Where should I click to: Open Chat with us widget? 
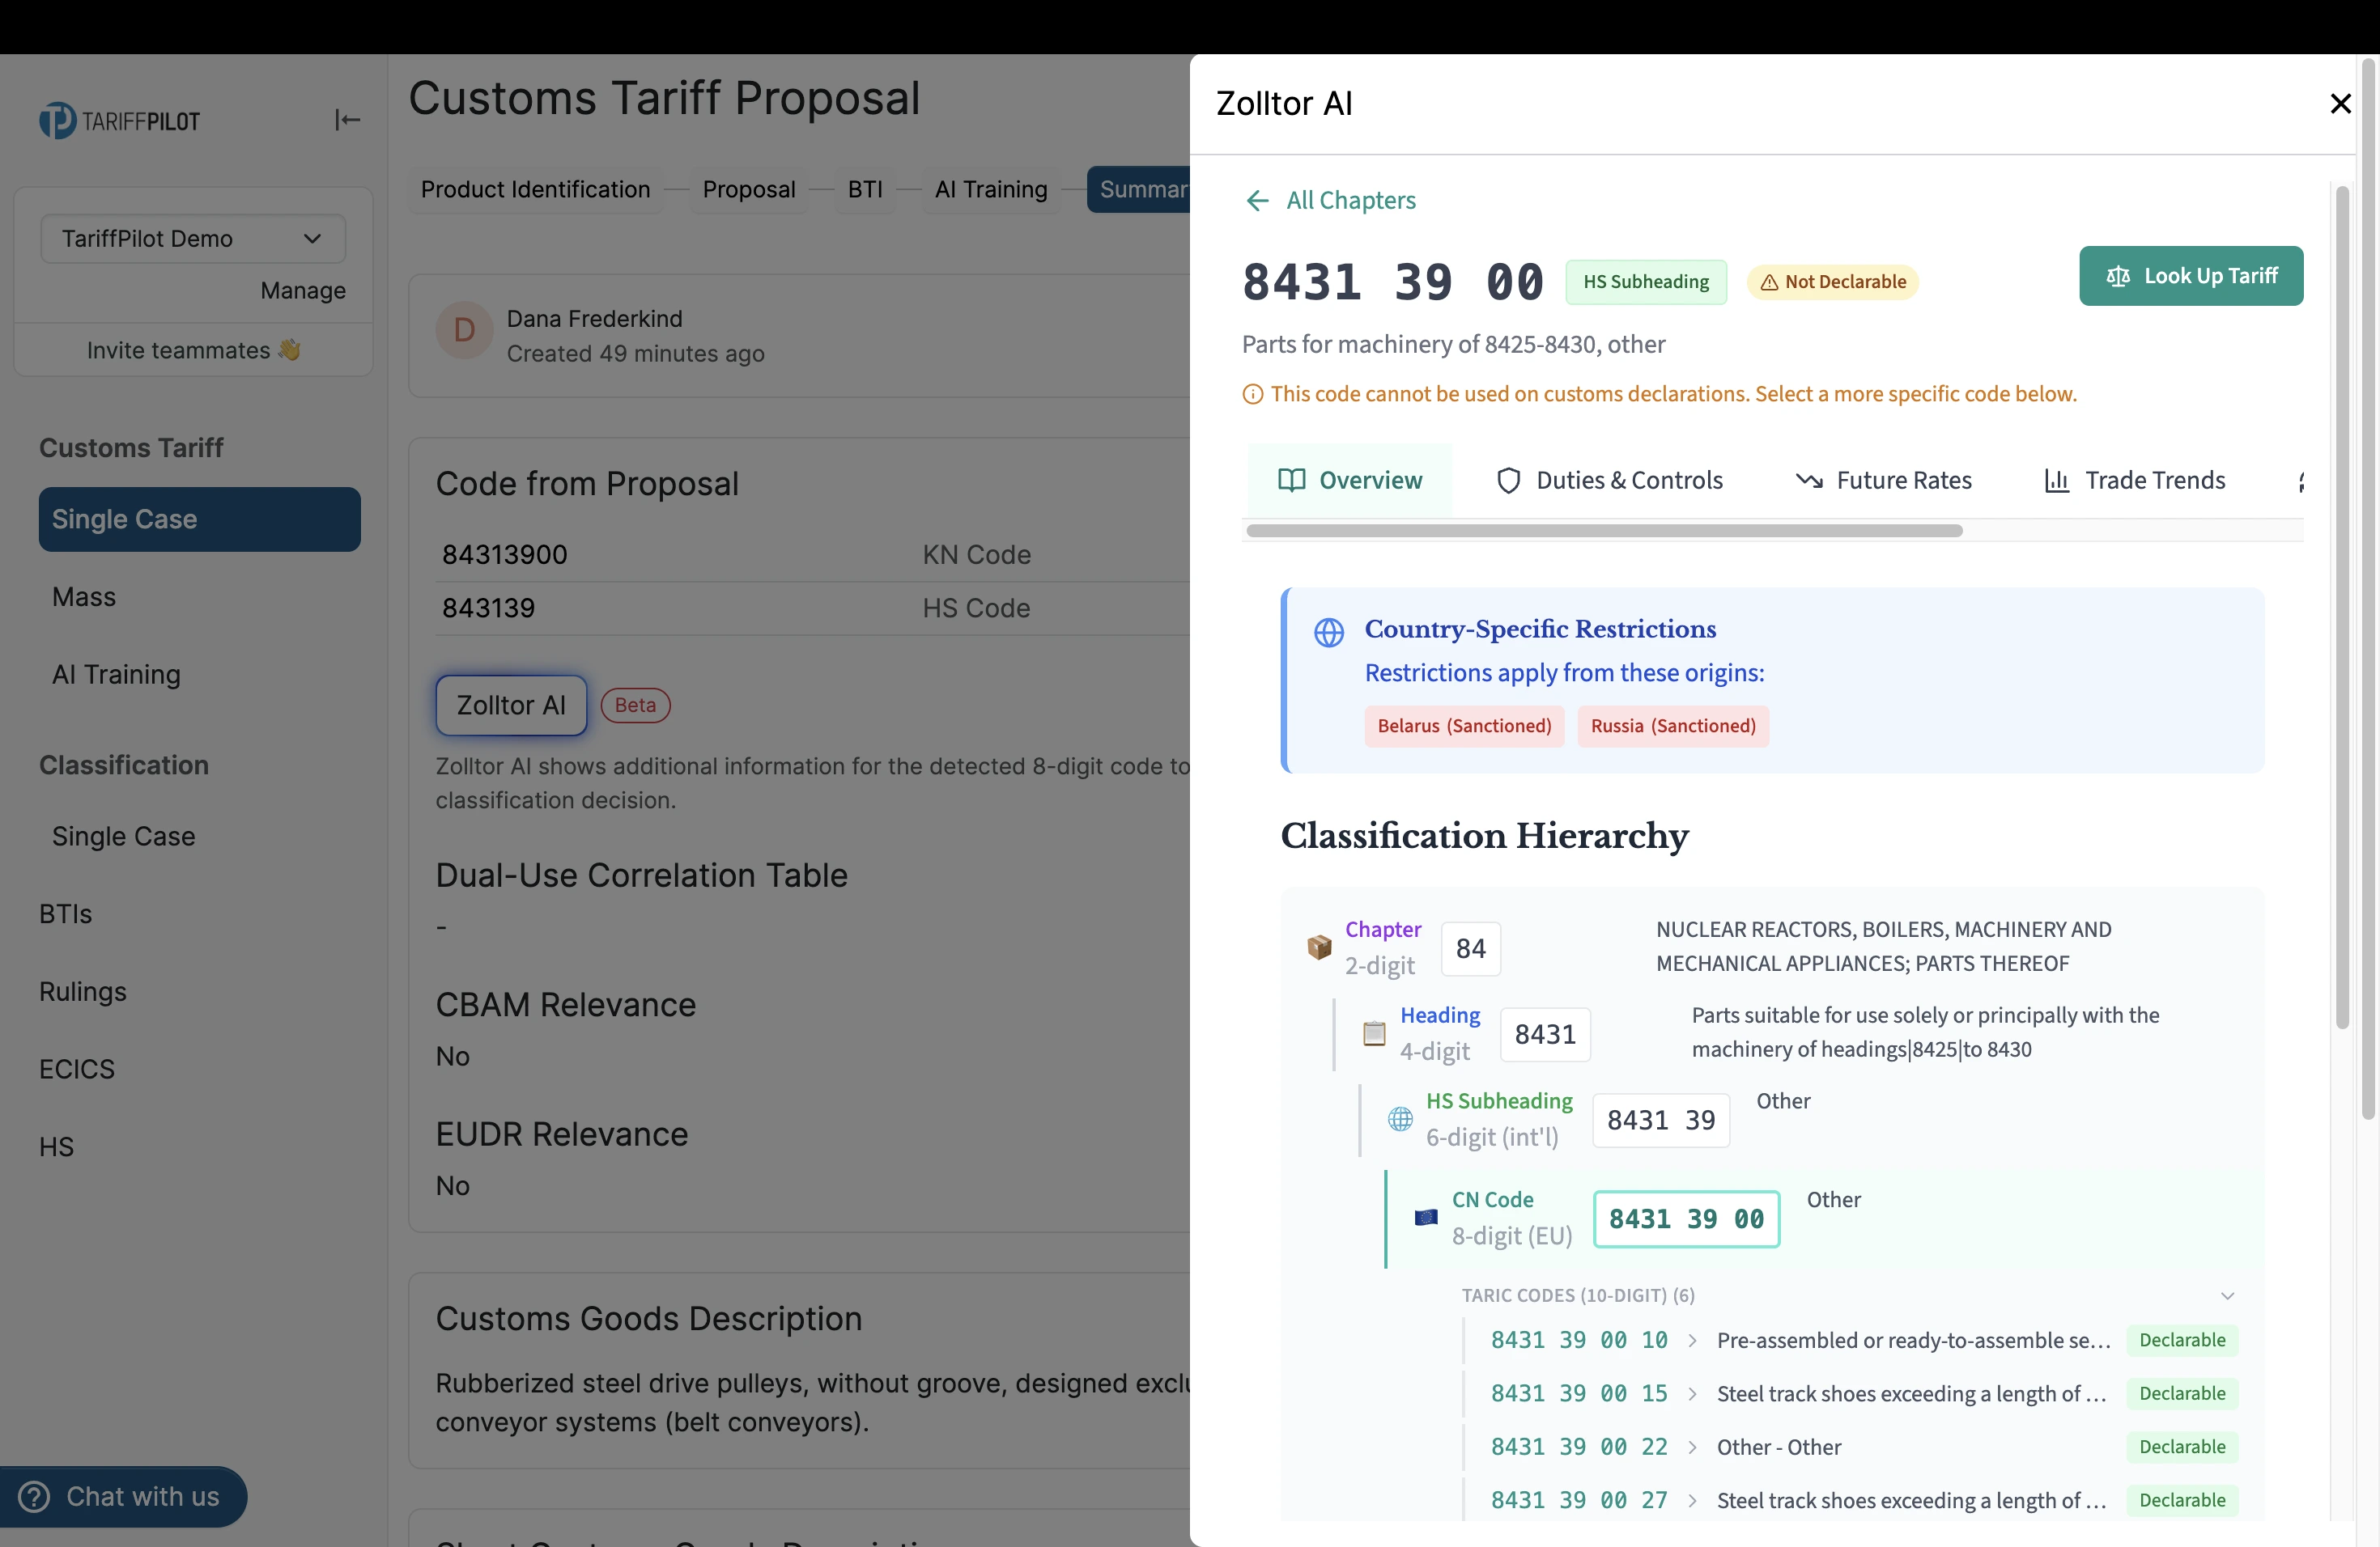[x=122, y=1496]
